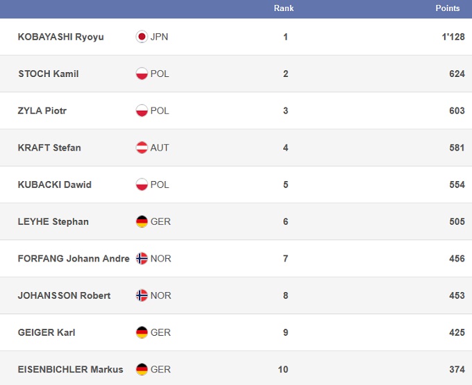Click Poland flag icon beside KUBACKI Dawid
This screenshot has width=472, height=385.
[x=142, y=185]
